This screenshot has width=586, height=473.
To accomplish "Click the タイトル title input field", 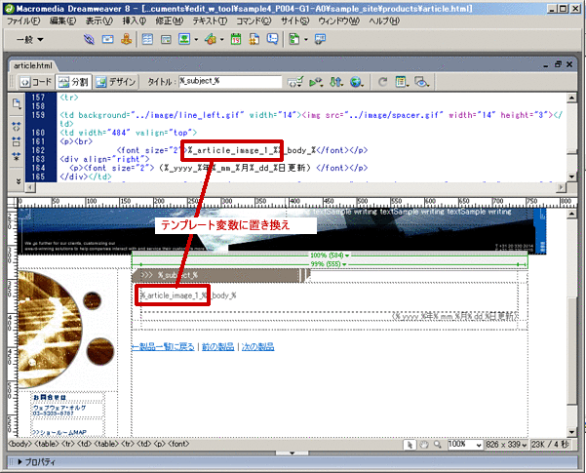I will tap(230, 82).
